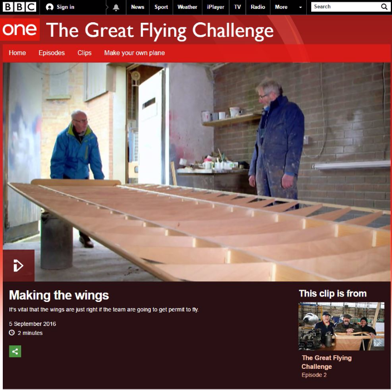Open iPlayer from the top bar
This screenshot has height=390, width=392.
tap(215, 7)
